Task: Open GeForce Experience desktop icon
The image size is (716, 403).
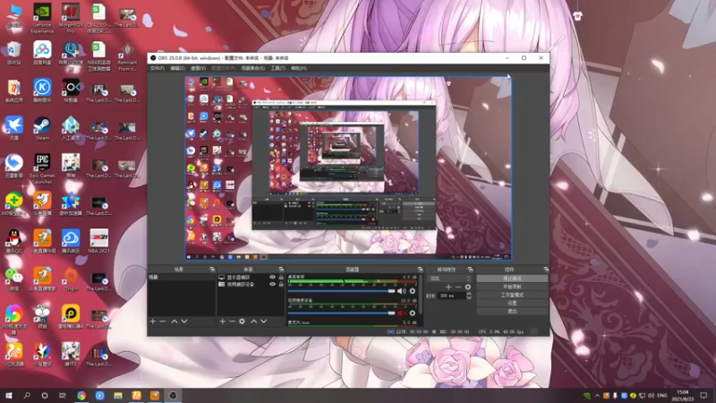Action: point(42,18)
